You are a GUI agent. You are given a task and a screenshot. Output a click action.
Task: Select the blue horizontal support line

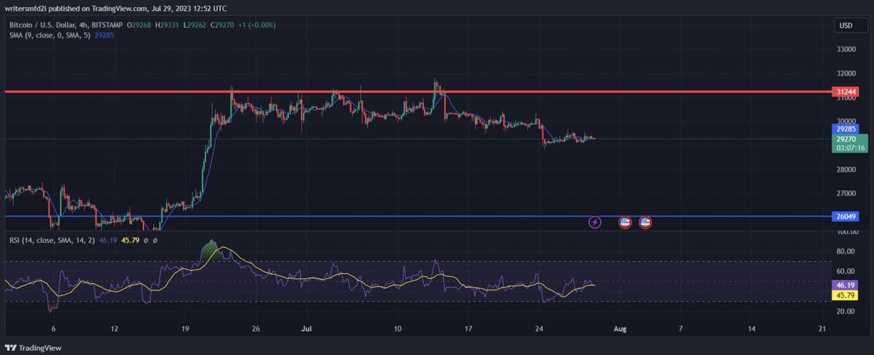[341, 216]
